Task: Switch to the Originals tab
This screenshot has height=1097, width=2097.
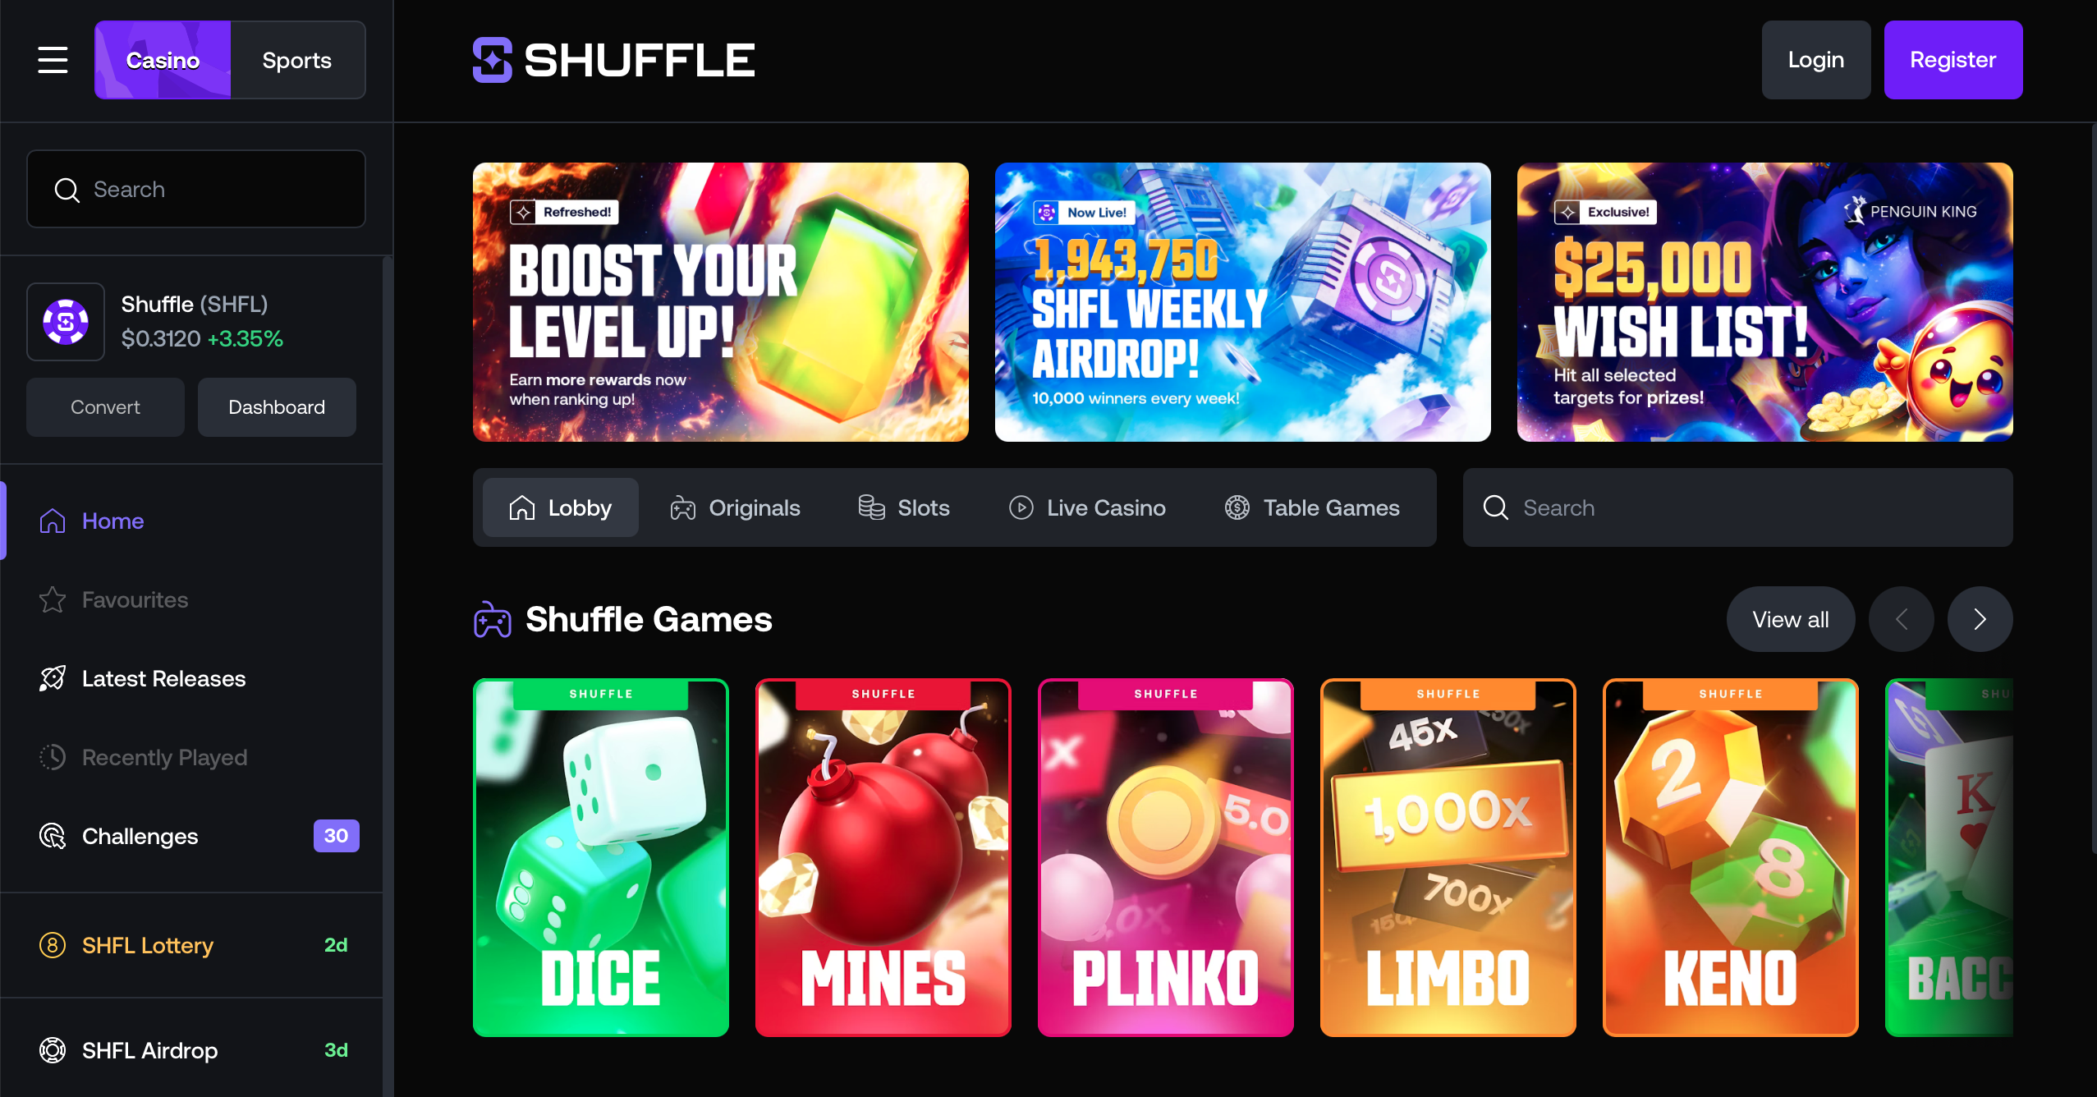Action: click(x=735, y=507)
